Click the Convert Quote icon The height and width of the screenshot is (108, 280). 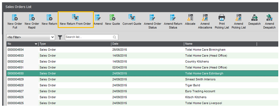click(x=132, y=18)
